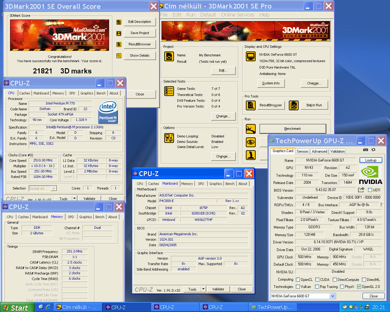Image resolution: width=390 pixels, height=312 pixels.
Task: Click the Pro Tools ResultBrowser icon
Action: (251, 105)
